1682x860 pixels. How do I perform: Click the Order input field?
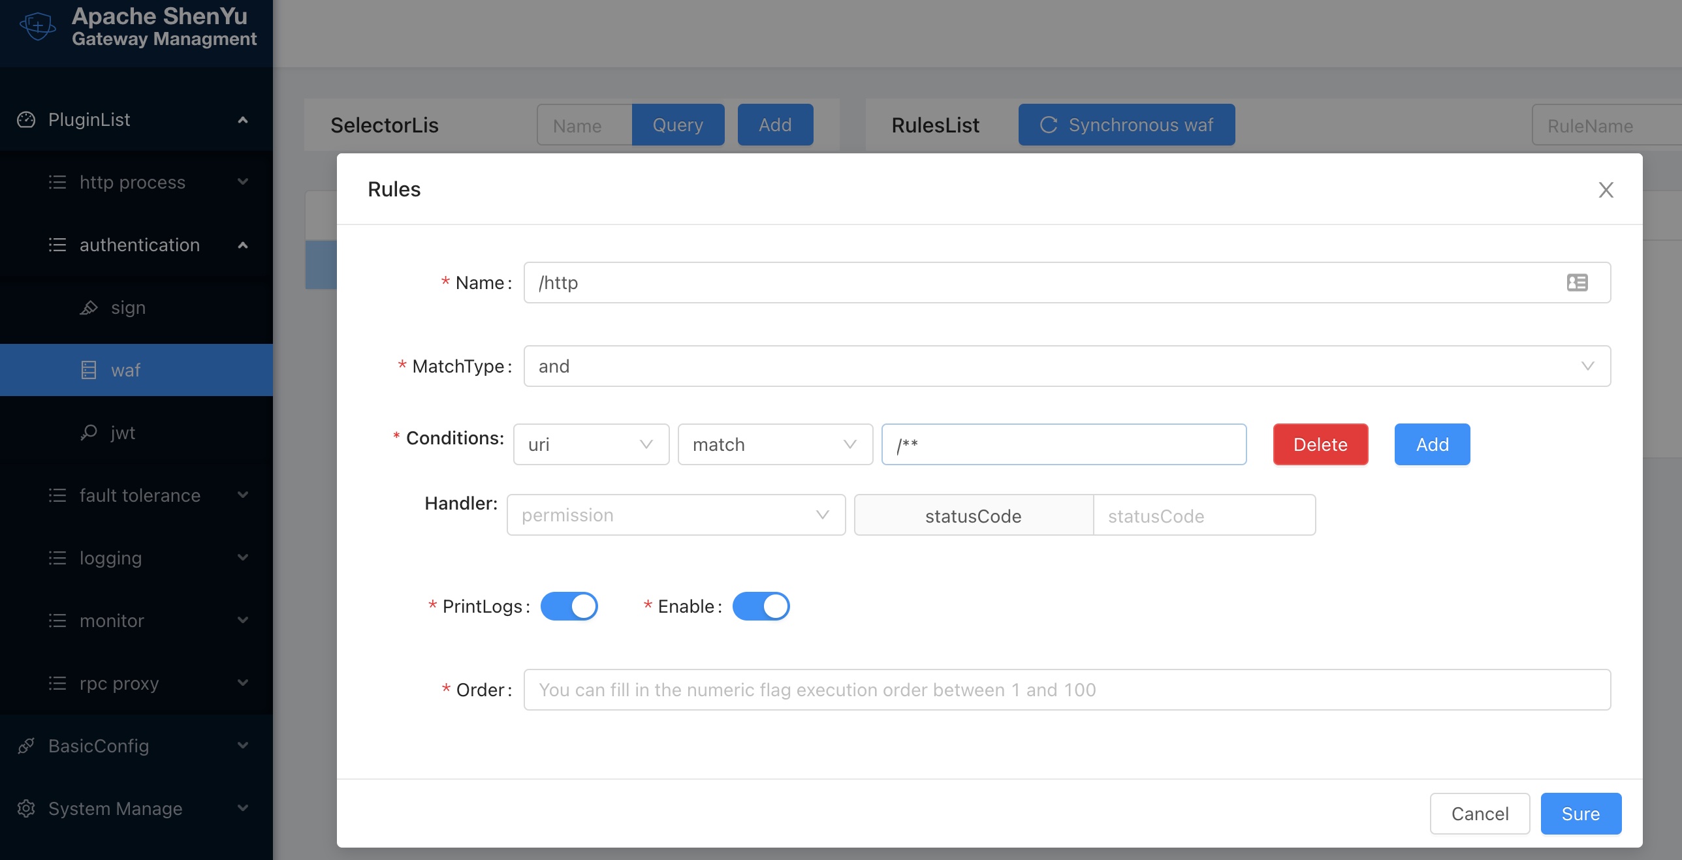[1066, 690]
